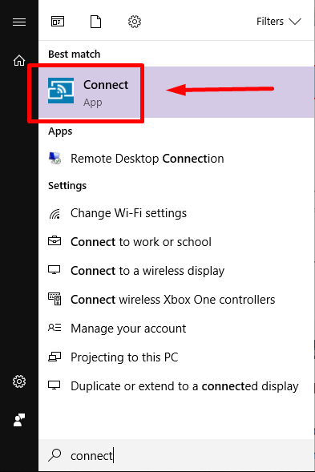Open Duplicate or extend to a connected display
This screenshot has width=315, height=472.
coord(176,386)
